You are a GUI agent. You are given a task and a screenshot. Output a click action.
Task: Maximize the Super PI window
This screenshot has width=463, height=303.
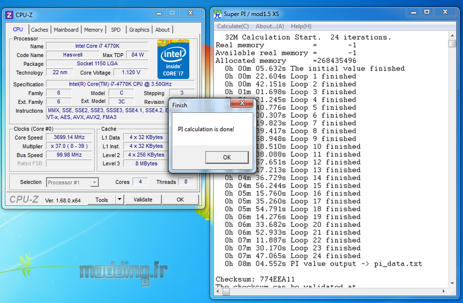pos(427,12)
